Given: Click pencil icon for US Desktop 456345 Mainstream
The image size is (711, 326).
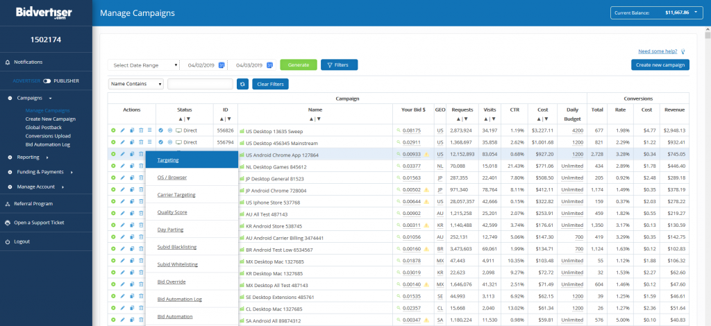Looking at the screenshot, I should point(122,142).
